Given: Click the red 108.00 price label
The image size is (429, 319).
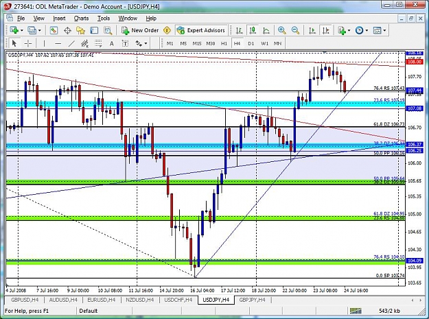Looking at the screenshot, I should click(415, 62).
